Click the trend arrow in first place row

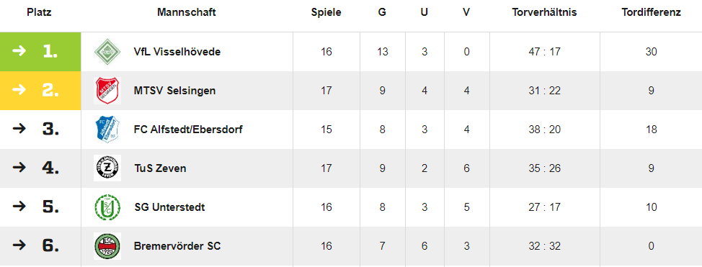pyautogui.click(x=19, y=51)
